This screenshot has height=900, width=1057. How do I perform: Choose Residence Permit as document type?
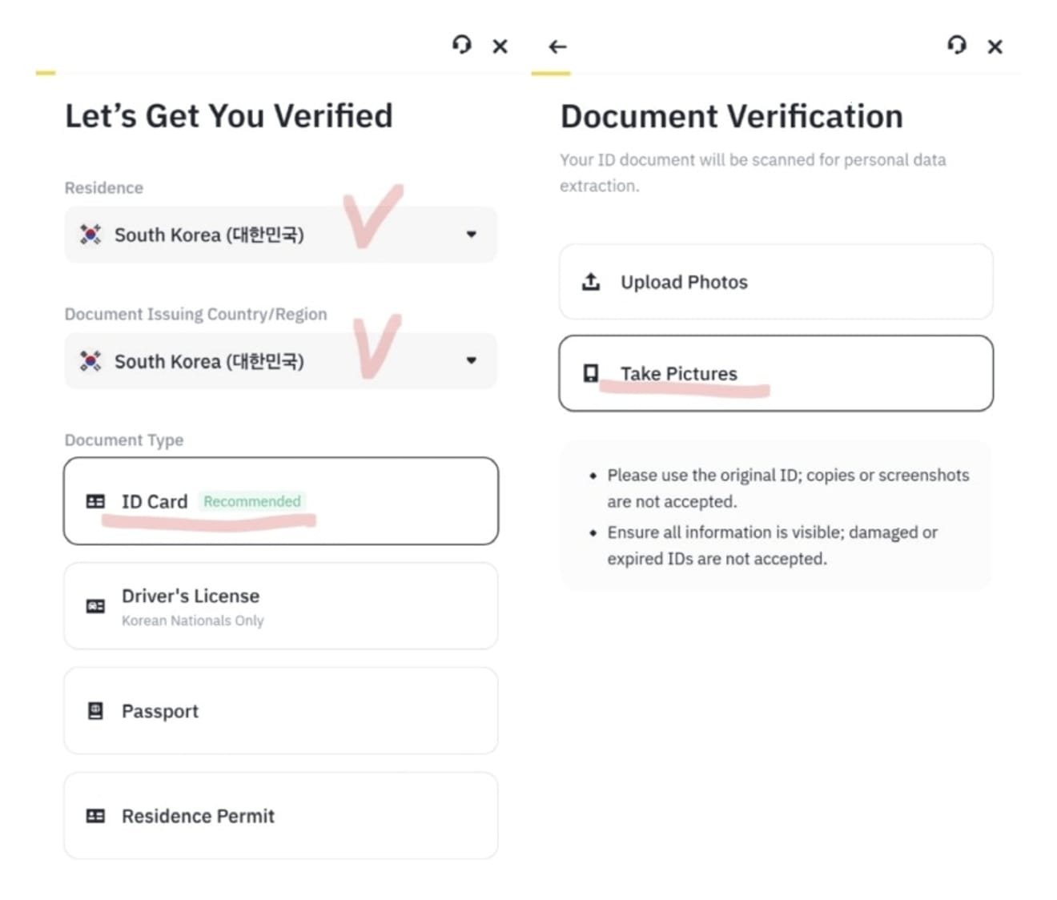click(x=281, y=816)
